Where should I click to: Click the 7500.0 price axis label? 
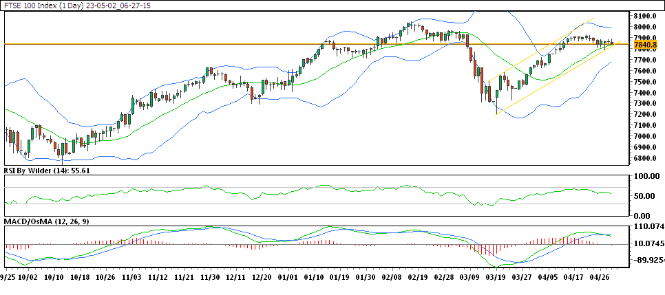tap(645, 82)
